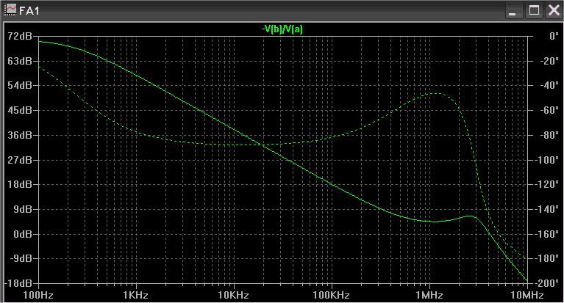Click the 10MHz frequency axis label
The width and height of the screenshot is (564, 303).
(x=527, y=296)
